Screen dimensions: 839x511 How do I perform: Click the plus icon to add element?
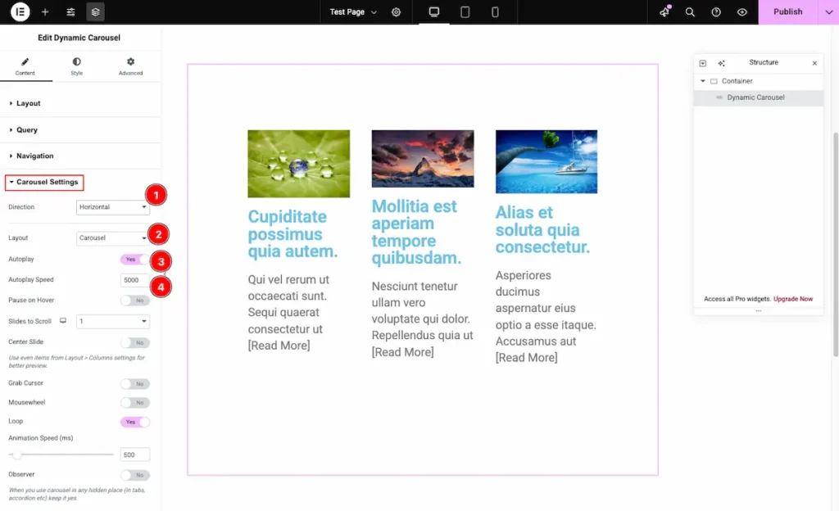pos(45,12)
